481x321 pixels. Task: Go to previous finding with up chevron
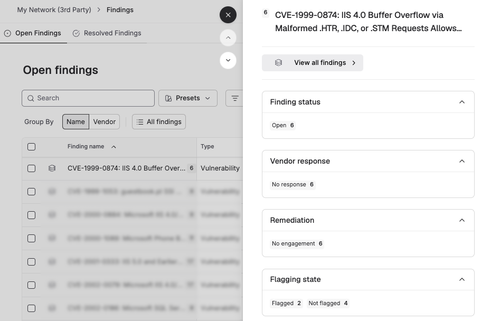point(228,37)
